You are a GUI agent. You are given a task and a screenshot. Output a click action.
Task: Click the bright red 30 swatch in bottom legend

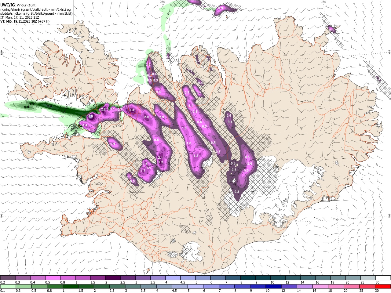(382, 286)
